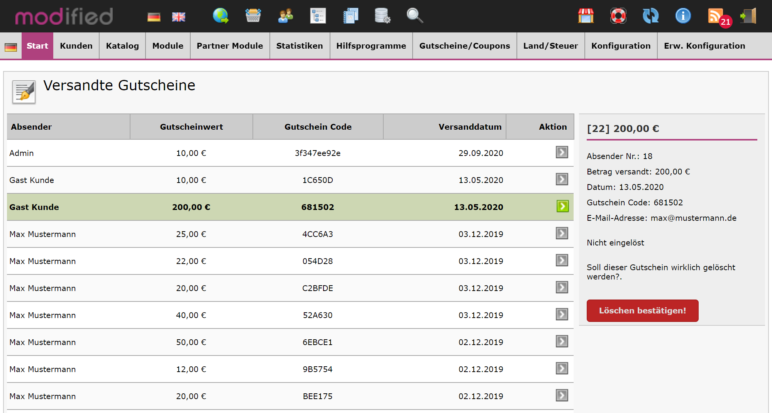Click the blue refresh arrows icon
The image size is (772, 413).
coord(650,16)
